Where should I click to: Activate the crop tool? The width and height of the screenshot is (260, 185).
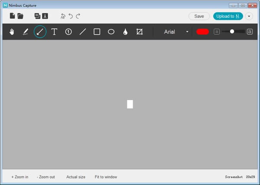(x=140, y=32)
